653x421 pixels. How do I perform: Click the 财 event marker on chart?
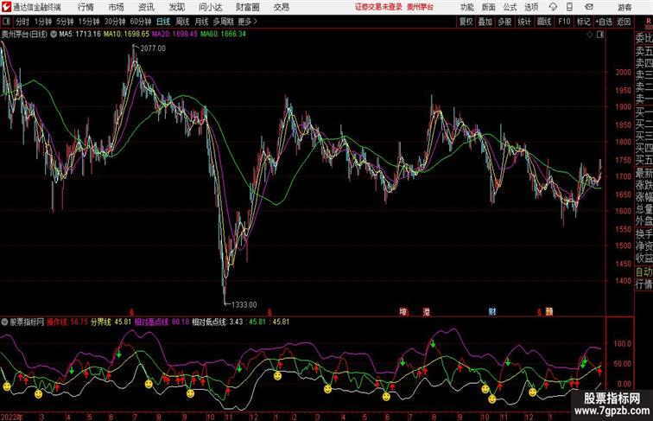pos(492,311)
